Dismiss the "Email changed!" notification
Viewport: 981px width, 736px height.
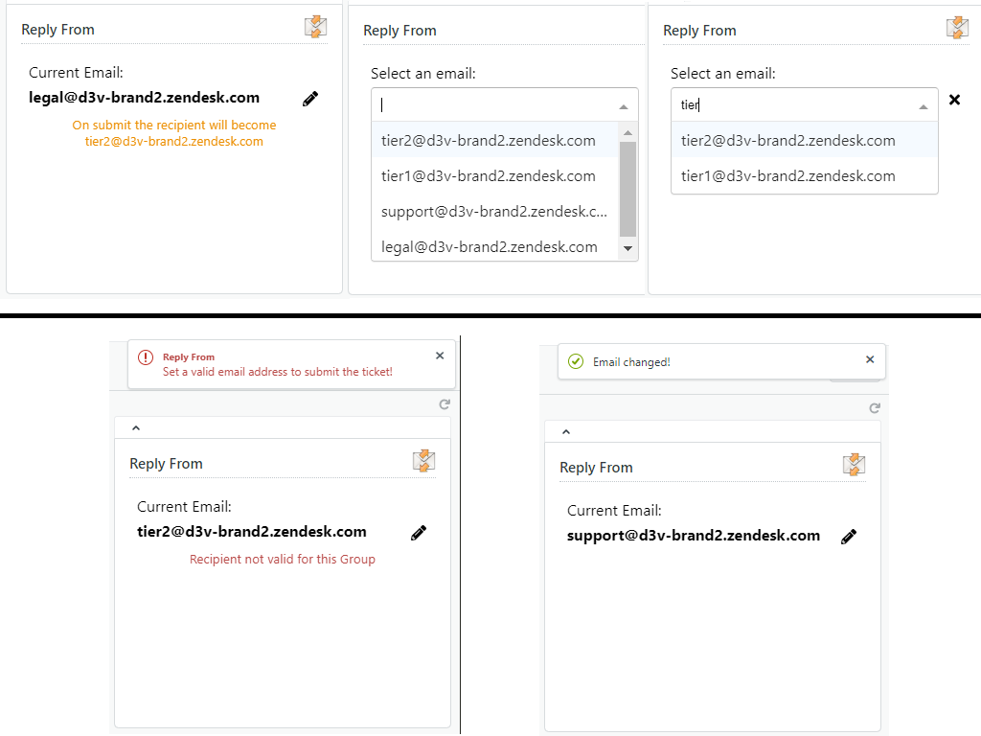click(x=870, y=359)
